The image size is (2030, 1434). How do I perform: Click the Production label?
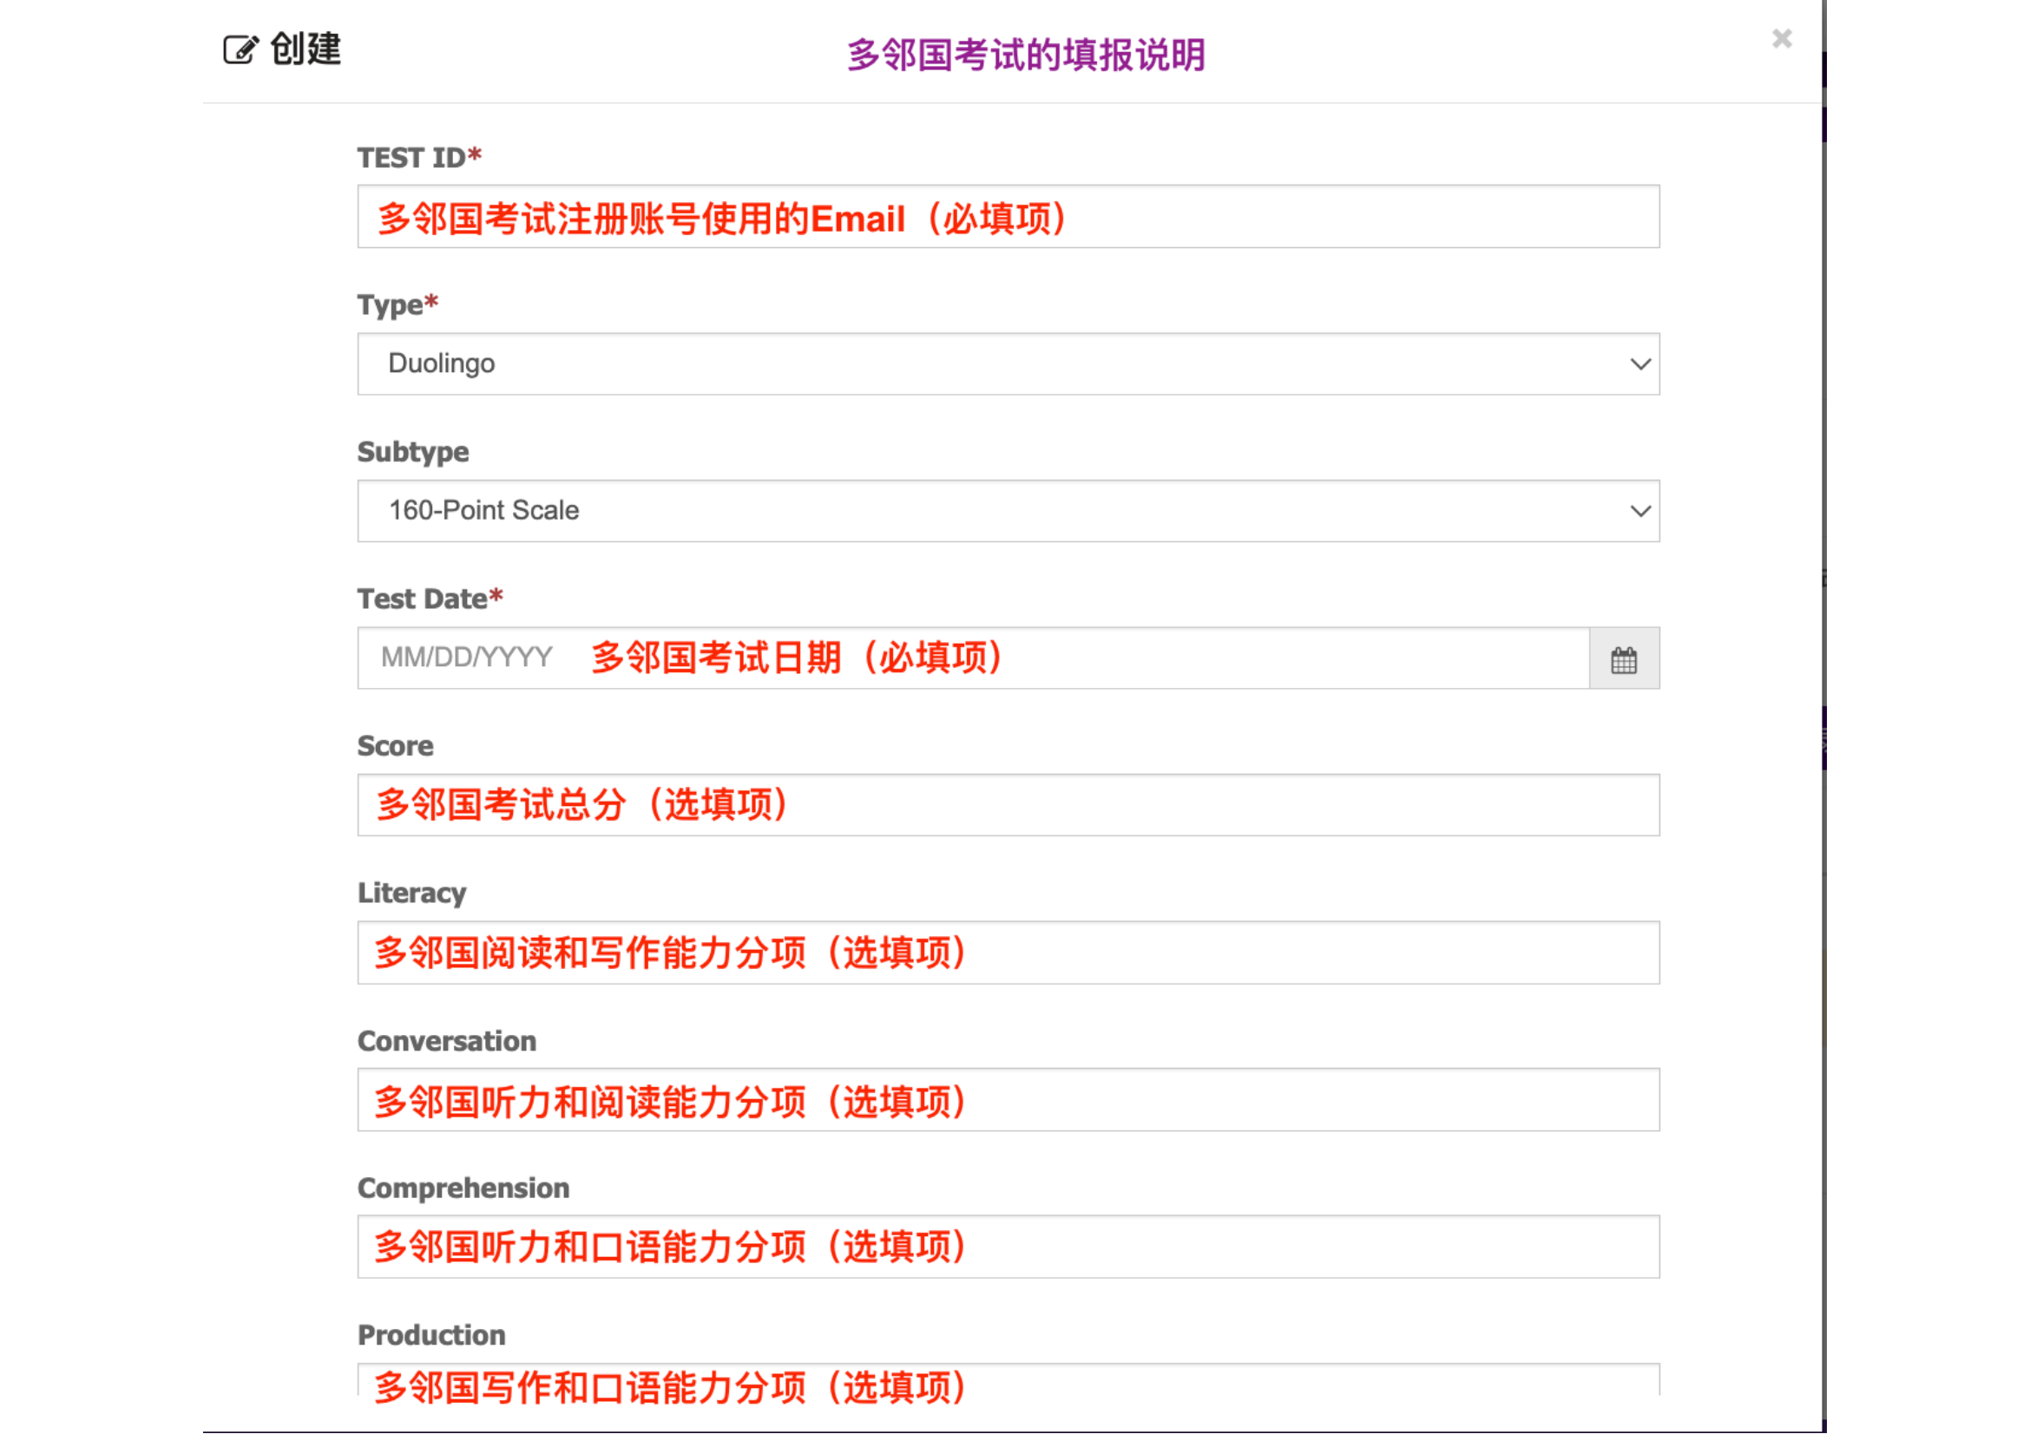pos(431,1336)
